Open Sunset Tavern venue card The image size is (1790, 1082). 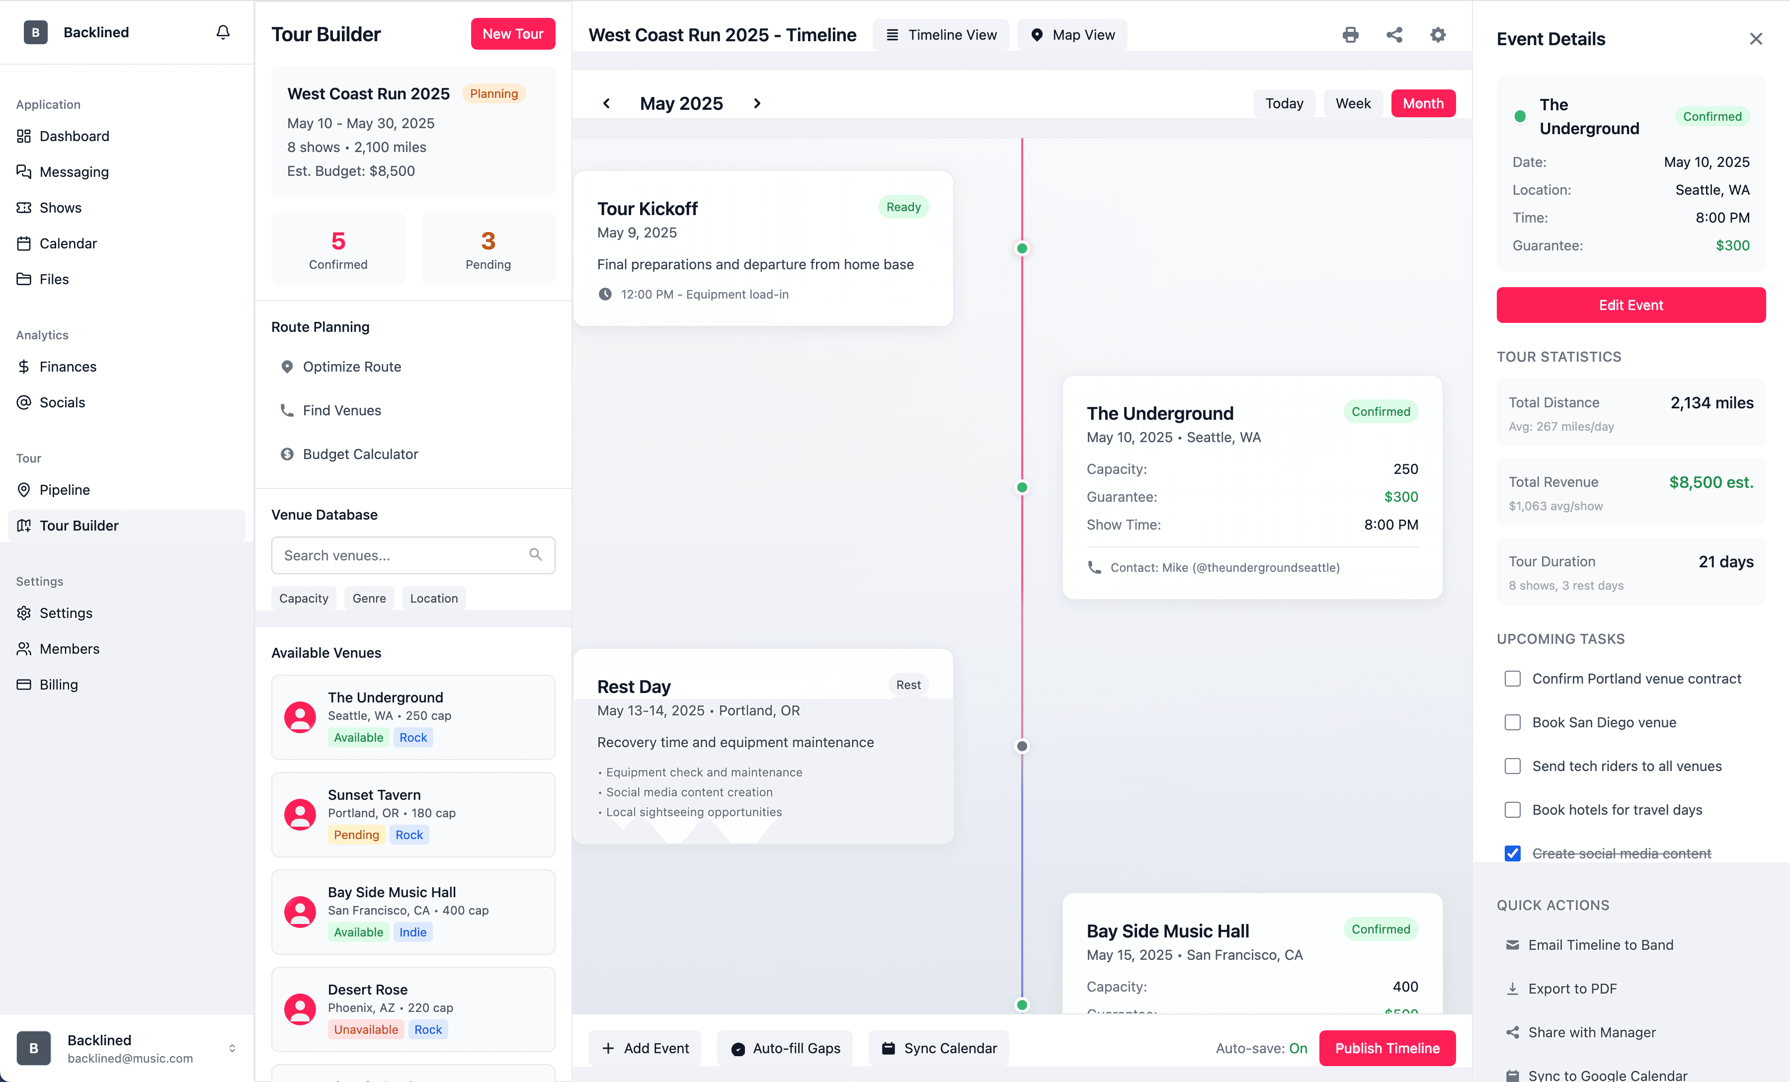click(412, 814)
